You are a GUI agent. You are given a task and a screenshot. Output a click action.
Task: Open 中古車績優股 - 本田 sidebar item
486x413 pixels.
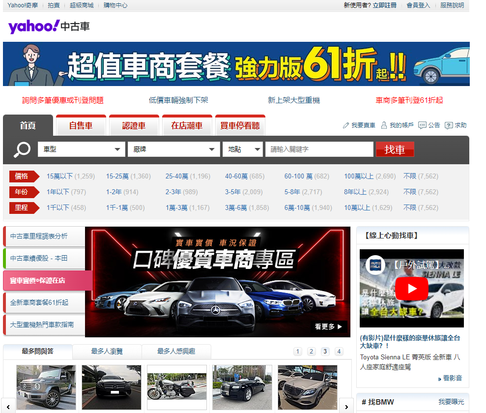click(44, 259)
